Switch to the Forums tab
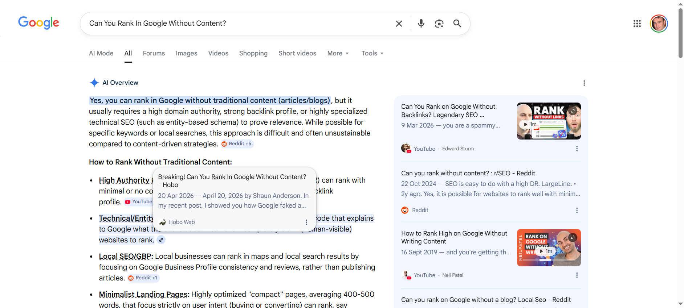 pyautogui.click(x=154, y=53)
